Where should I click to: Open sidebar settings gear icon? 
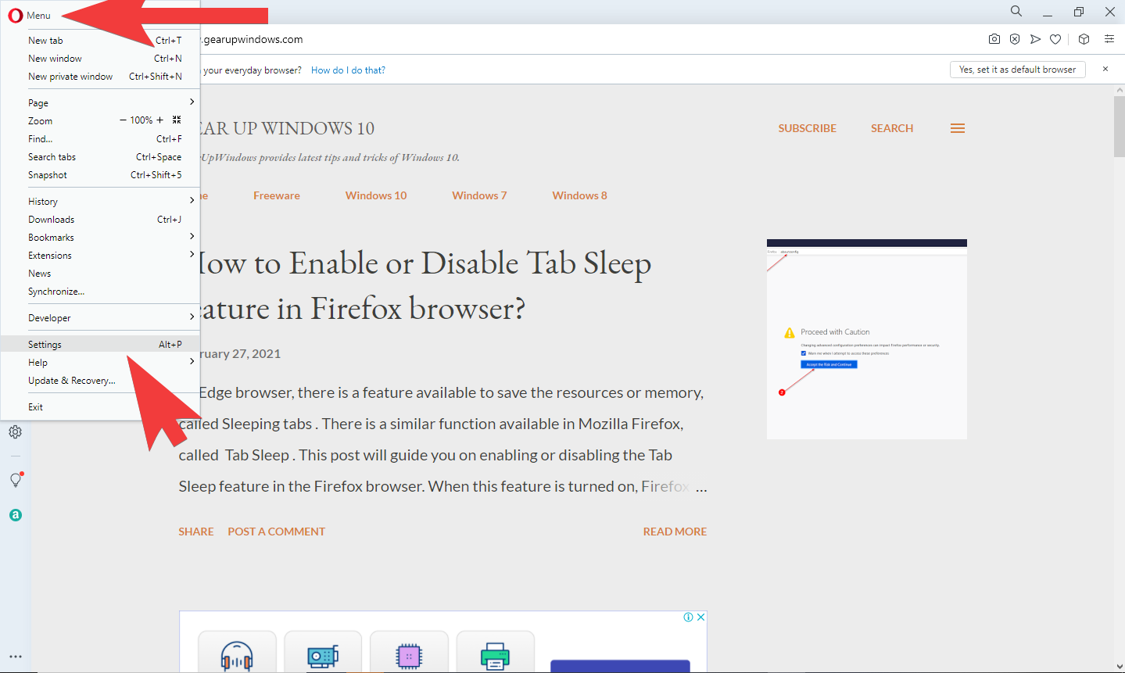coord(15,431)
